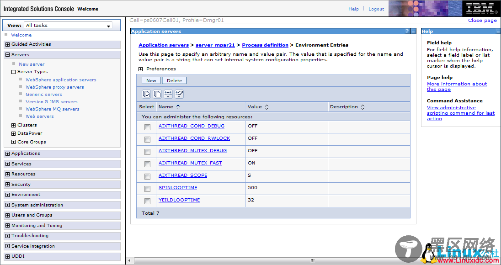The height and width of the screenshot is (265, 501).
Task: Open Web servers in navigation
Action: coord(40,117)
